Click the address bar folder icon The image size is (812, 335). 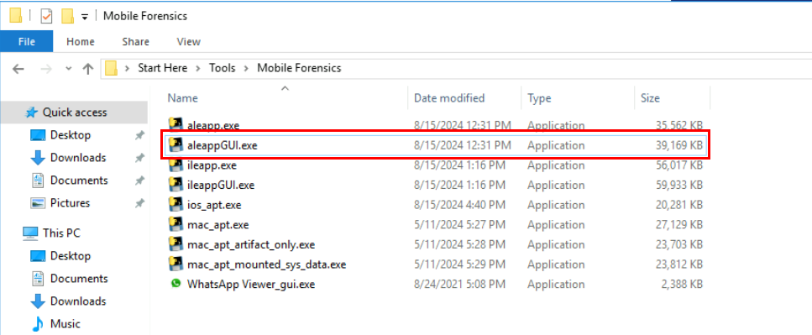111,68
